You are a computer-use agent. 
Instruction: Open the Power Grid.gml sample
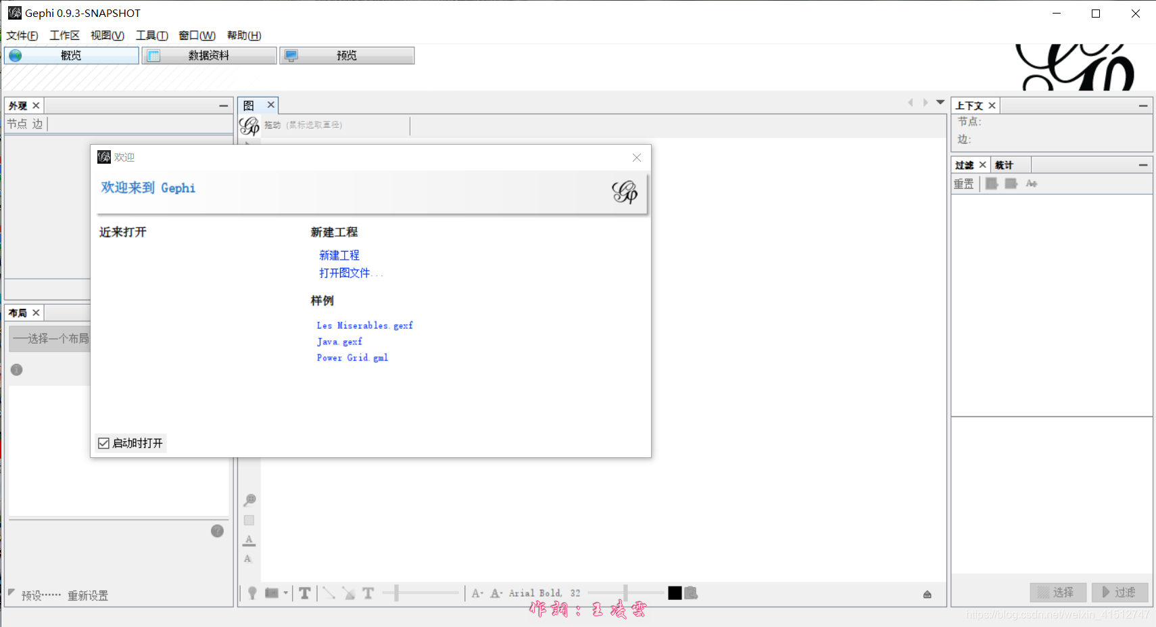coord(352,358)
